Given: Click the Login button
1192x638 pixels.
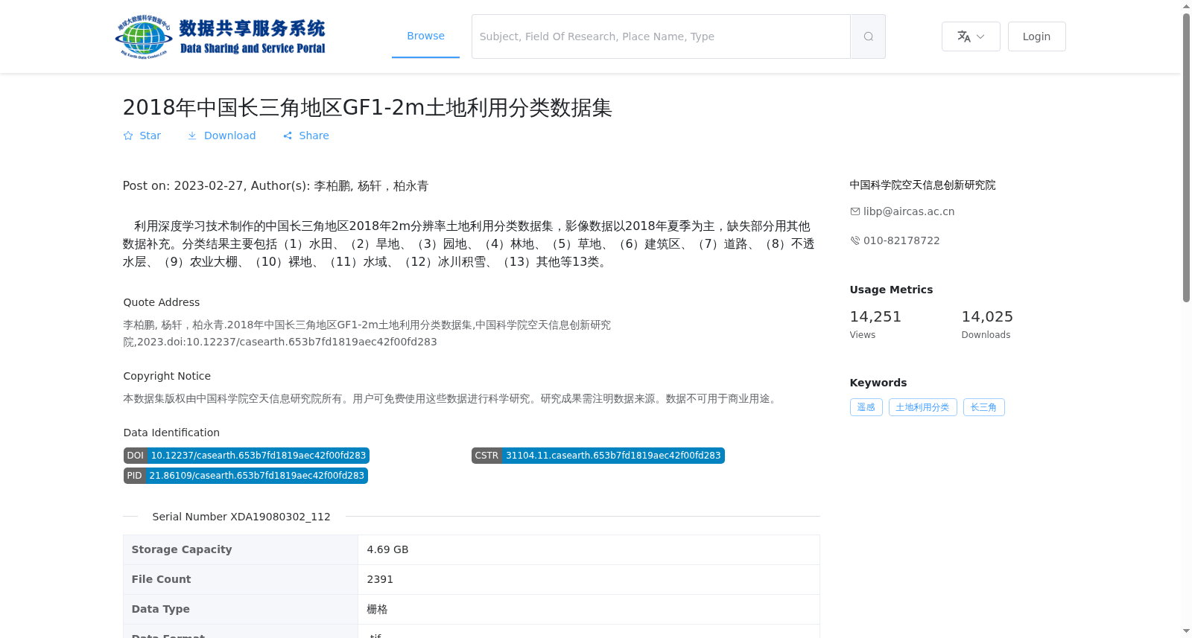Looking at the screenshot, I should click(1036, 36).
